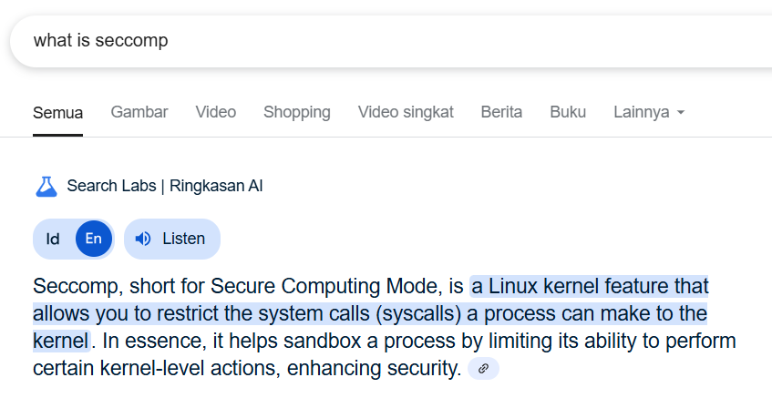Open the Video tab
The image size is (772, 398).
[215, 112]
